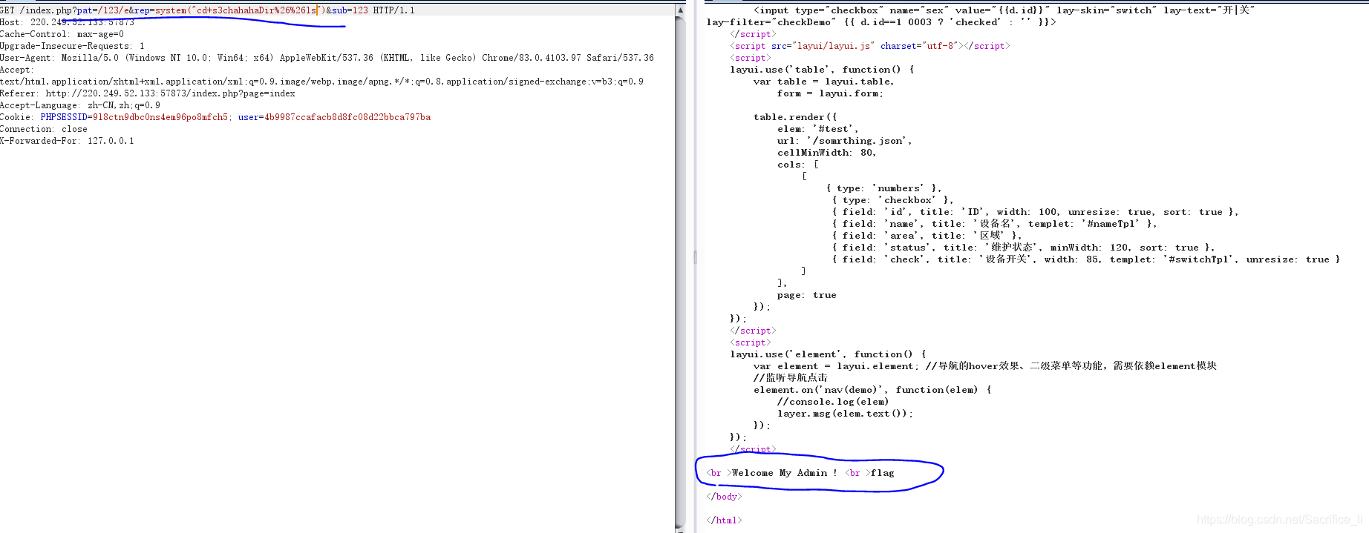The height and width of the screenshot is (533, 1369).
Task: Click the closing </body> tag
Action: click(724, 497)
